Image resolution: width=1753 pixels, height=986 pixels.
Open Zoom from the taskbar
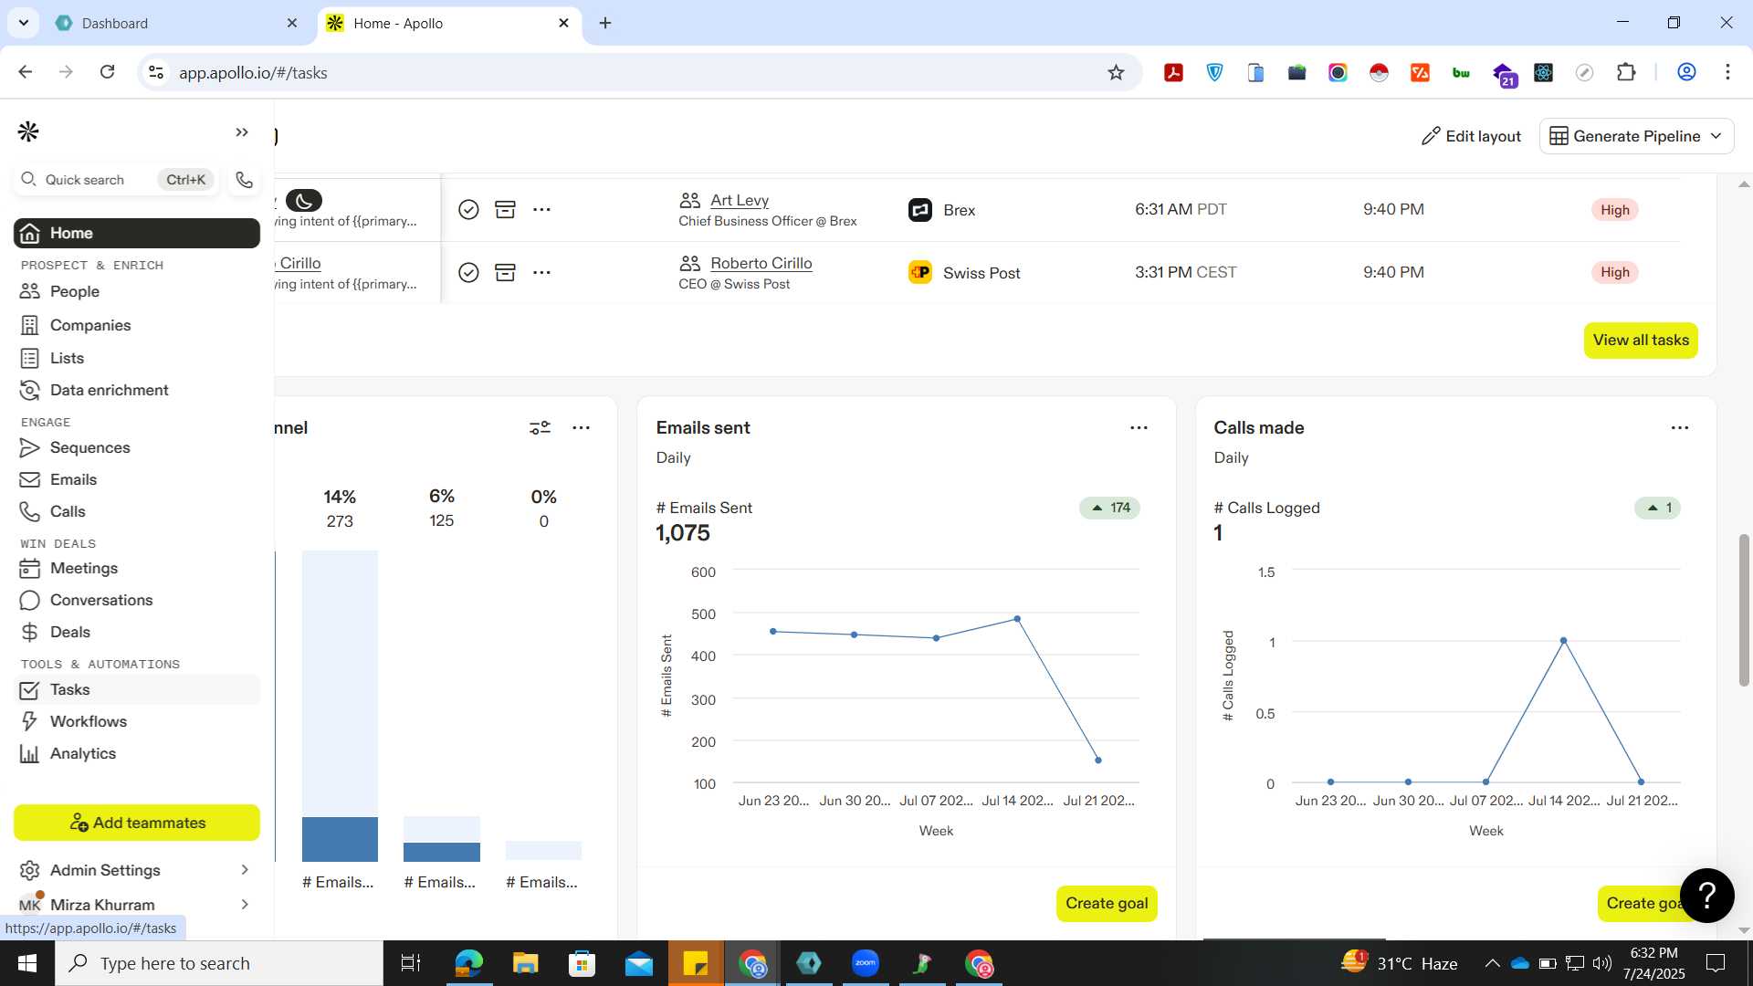point(865,963)
